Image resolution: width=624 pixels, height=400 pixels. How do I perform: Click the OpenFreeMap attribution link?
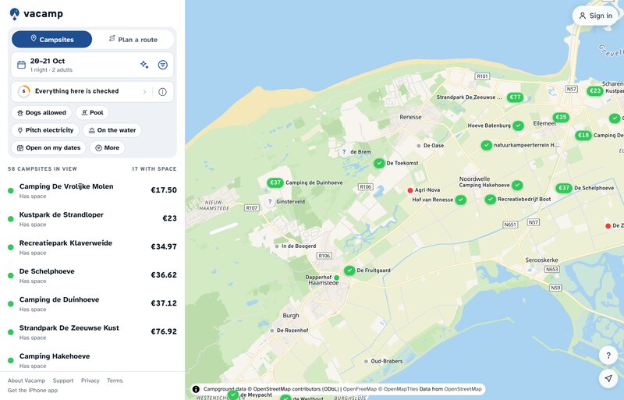tap(360, 389)
